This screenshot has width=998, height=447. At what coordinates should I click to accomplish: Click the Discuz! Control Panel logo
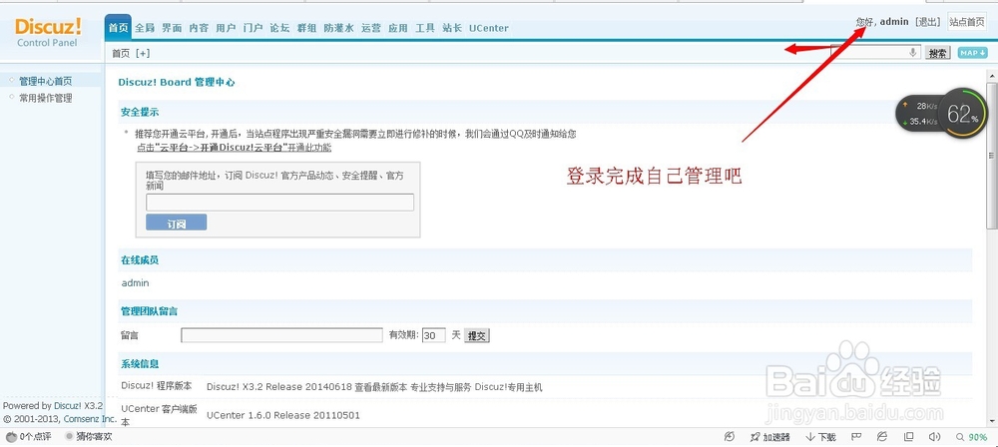pos(48,32)
